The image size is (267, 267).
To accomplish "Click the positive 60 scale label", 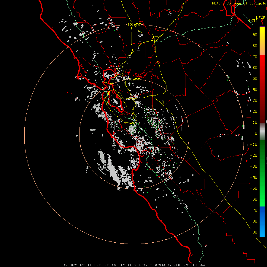I will pyautogui.click(x=255, y=67).
